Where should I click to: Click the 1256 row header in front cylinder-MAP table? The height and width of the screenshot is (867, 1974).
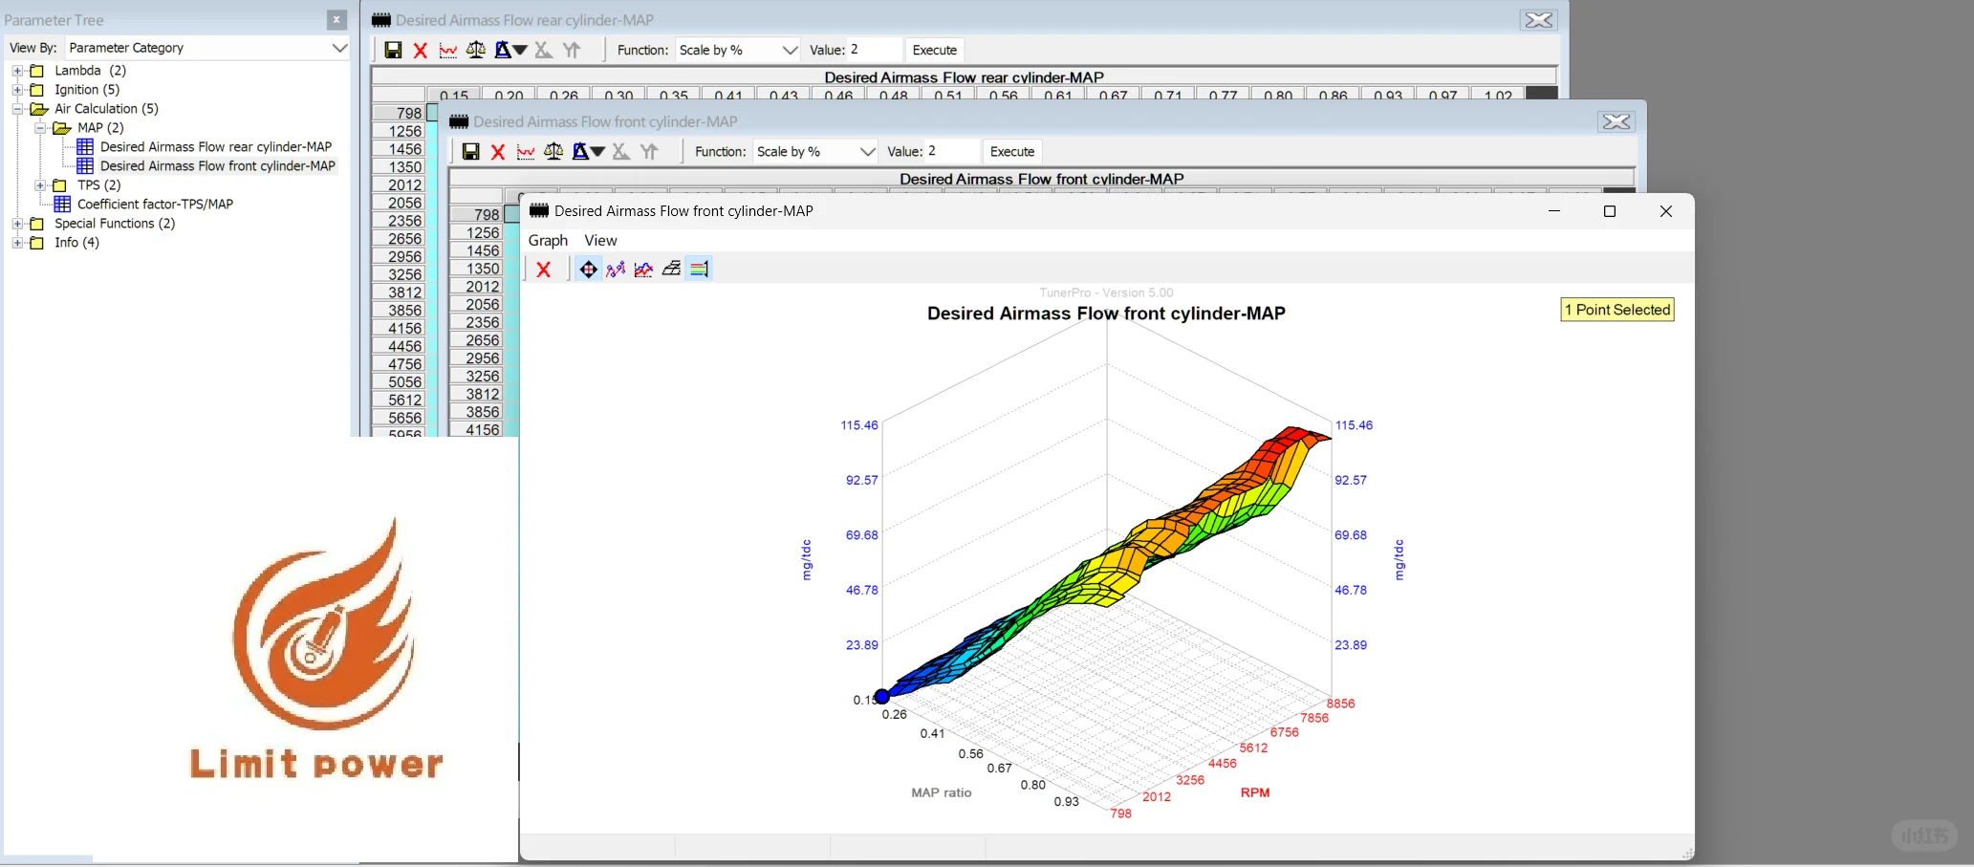click(476, 232)
